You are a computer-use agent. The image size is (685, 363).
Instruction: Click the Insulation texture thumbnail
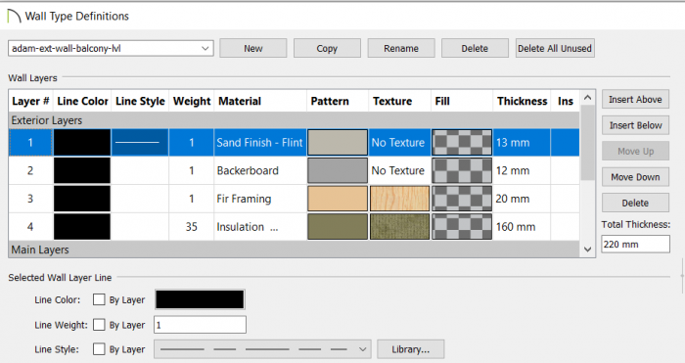399,227
